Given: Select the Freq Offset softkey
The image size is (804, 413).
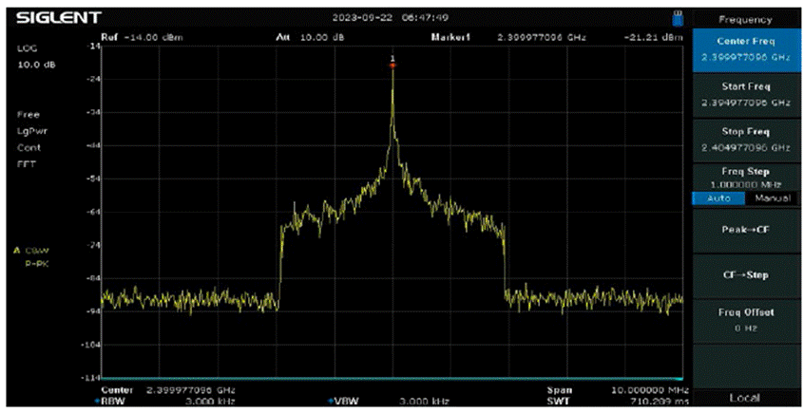Looking at the screenshot, I should coord(745,318).
